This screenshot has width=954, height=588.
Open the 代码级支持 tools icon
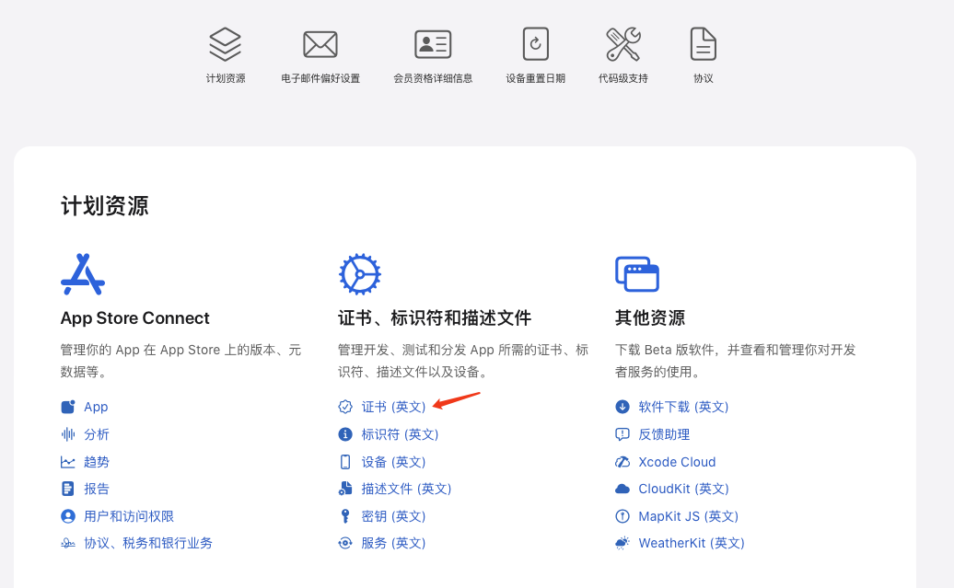(623, 44)
